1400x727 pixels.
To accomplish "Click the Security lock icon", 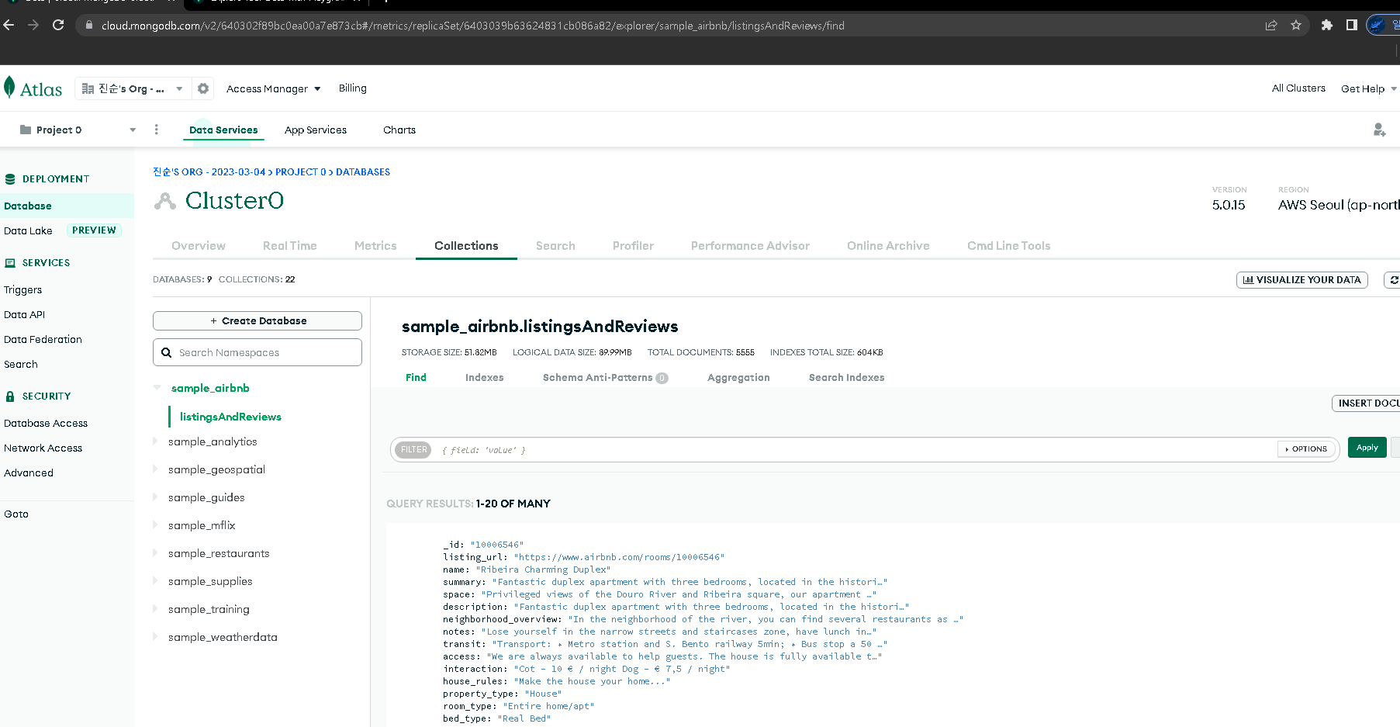I will pyautogui.click(x=10, y=396).
